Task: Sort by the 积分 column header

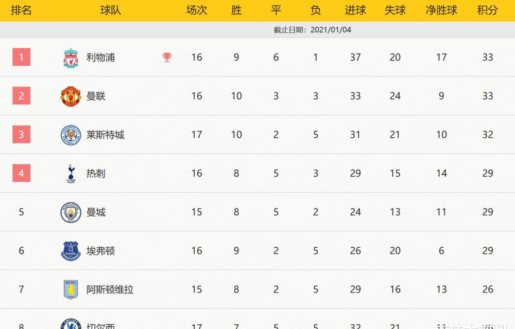Action: 487,10
